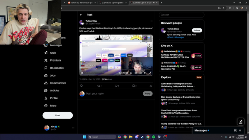Open Copilot from the taskbar
249x140 pixels.
coord(119,137)
